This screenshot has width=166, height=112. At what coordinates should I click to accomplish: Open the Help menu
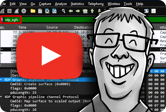click(x=139, y=4)
